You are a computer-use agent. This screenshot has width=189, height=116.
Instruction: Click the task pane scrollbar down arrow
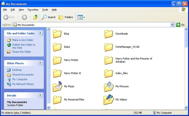48,107
